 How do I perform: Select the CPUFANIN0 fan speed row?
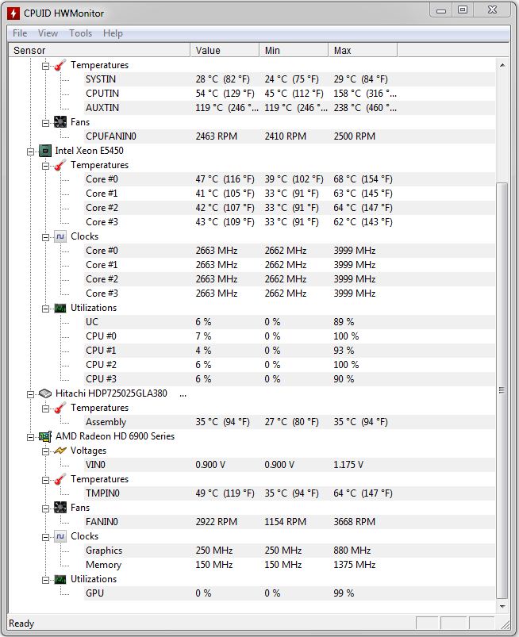110,136
